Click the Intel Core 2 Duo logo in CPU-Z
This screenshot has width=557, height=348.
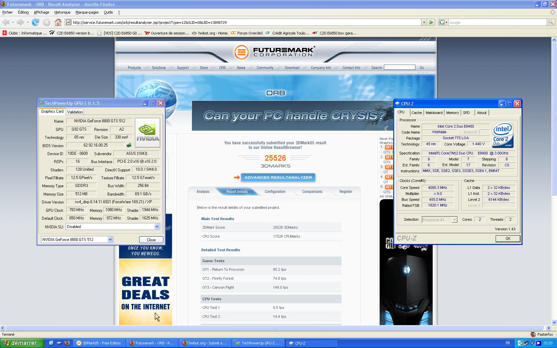coord(503,135)
